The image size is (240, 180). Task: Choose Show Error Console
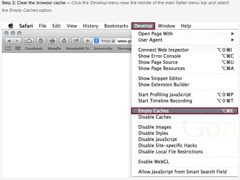(x=185, y=56)
